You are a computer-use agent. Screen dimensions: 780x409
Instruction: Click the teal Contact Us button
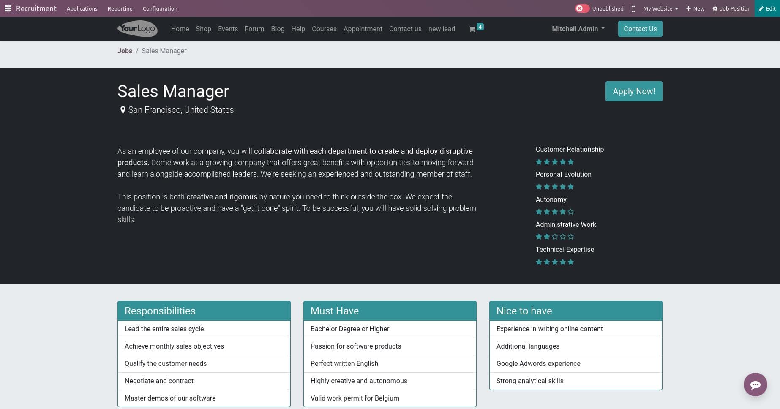pyautogui.click(x=640, y=29)
